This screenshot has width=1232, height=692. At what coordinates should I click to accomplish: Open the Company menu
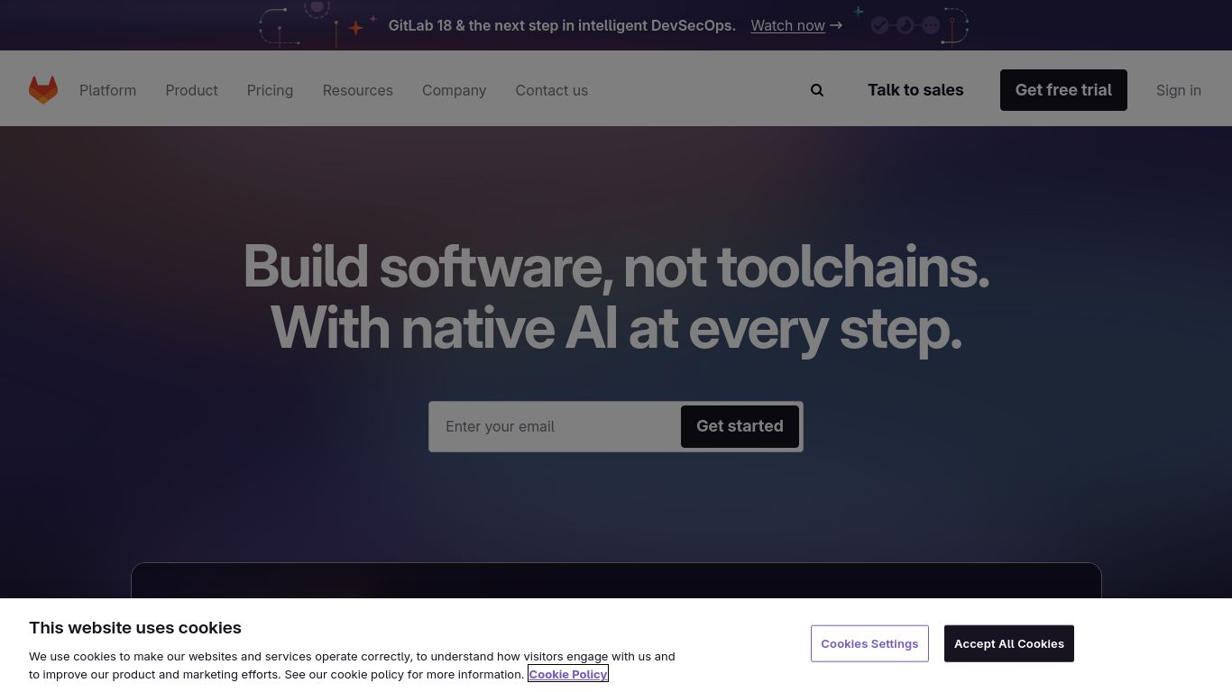pos(454,90)
